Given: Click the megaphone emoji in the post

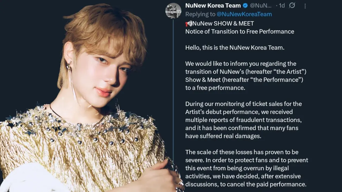Looking at the screenshot, I should point(189,23).
